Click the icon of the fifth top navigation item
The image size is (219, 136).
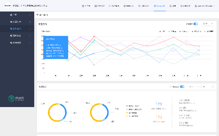coord(139,6)
